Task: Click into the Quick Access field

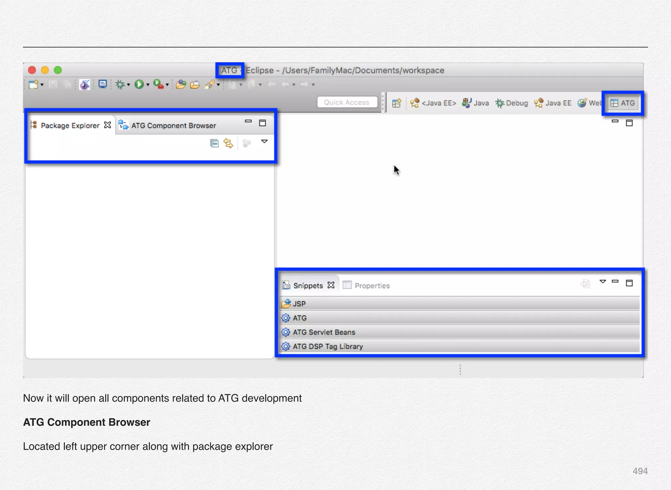Action: pyautogui.click(x=347, y=102)
